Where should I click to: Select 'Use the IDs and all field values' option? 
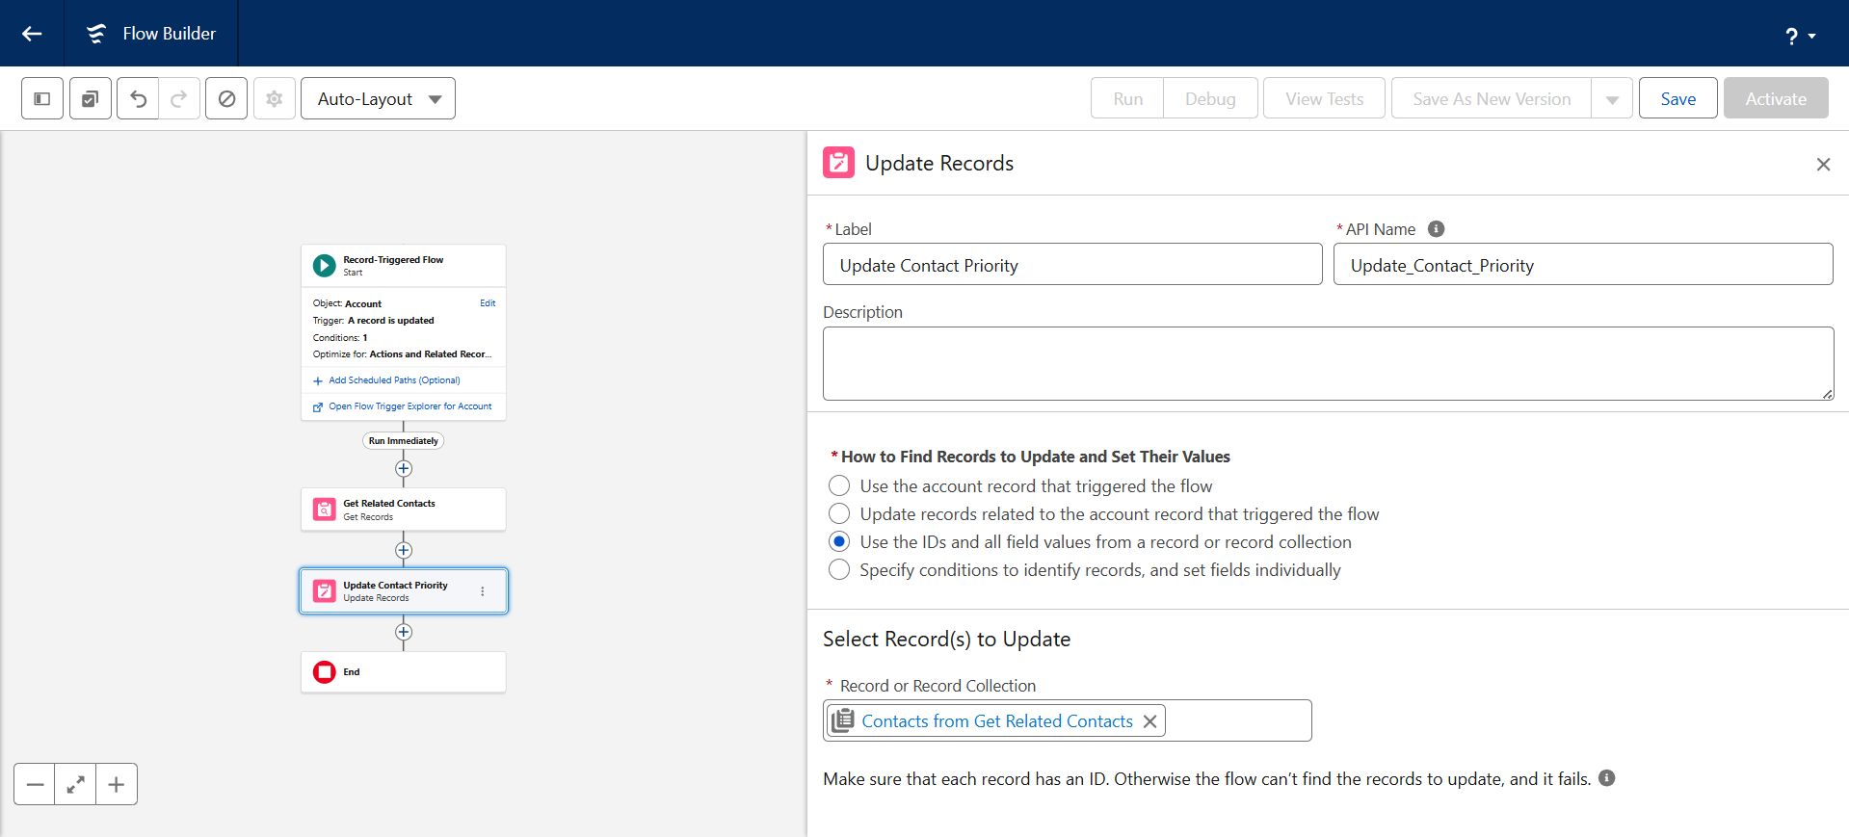[839, 541]
